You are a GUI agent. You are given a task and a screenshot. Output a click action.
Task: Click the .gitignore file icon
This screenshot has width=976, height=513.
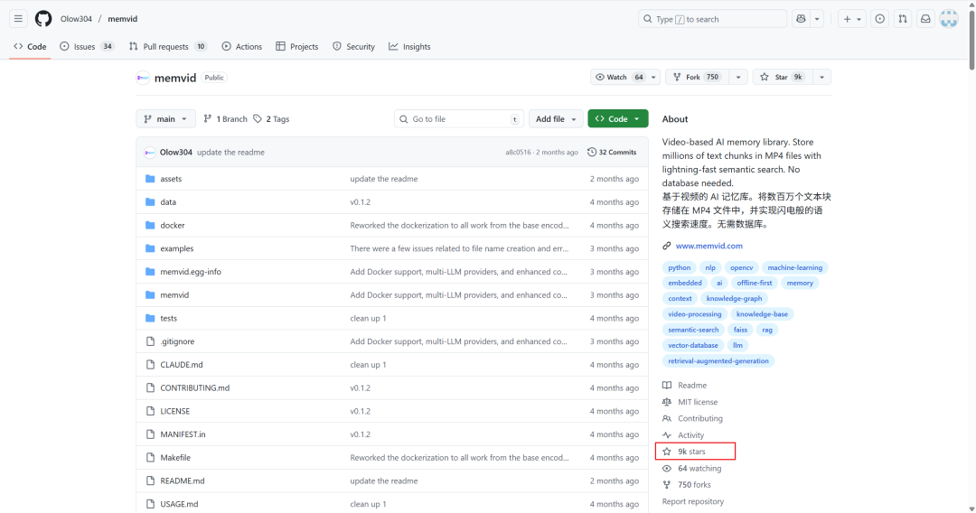(150, 341)
